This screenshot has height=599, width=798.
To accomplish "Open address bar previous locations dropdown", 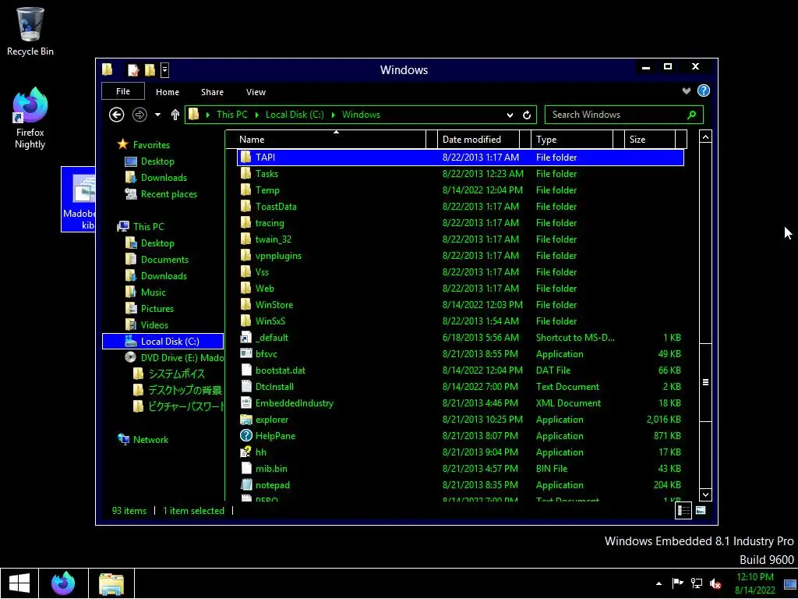I will (510, 115).
